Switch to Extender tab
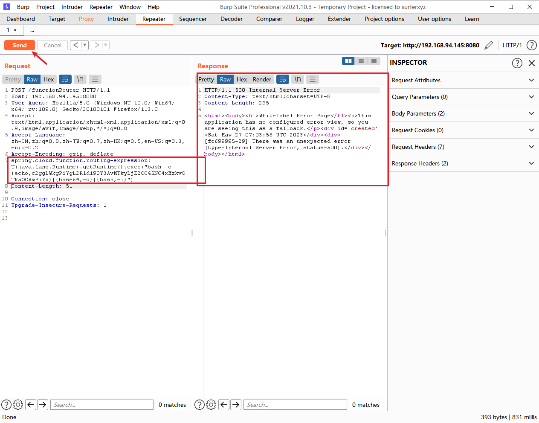 coord(339,19)
